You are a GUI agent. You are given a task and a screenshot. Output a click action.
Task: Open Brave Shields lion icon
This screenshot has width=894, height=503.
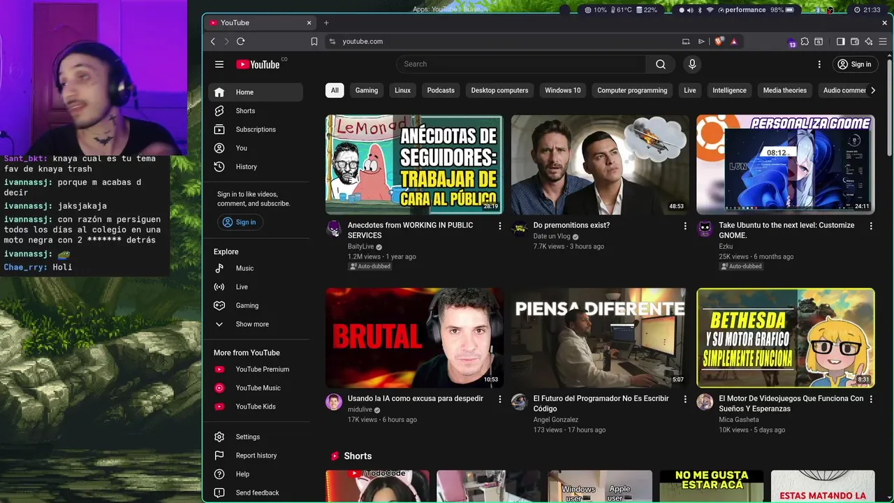coord(719,41)
